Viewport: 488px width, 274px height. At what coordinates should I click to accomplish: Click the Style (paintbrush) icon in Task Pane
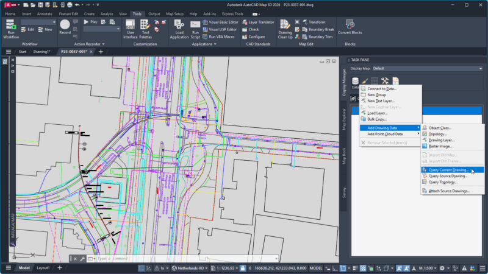pos(365,80)
